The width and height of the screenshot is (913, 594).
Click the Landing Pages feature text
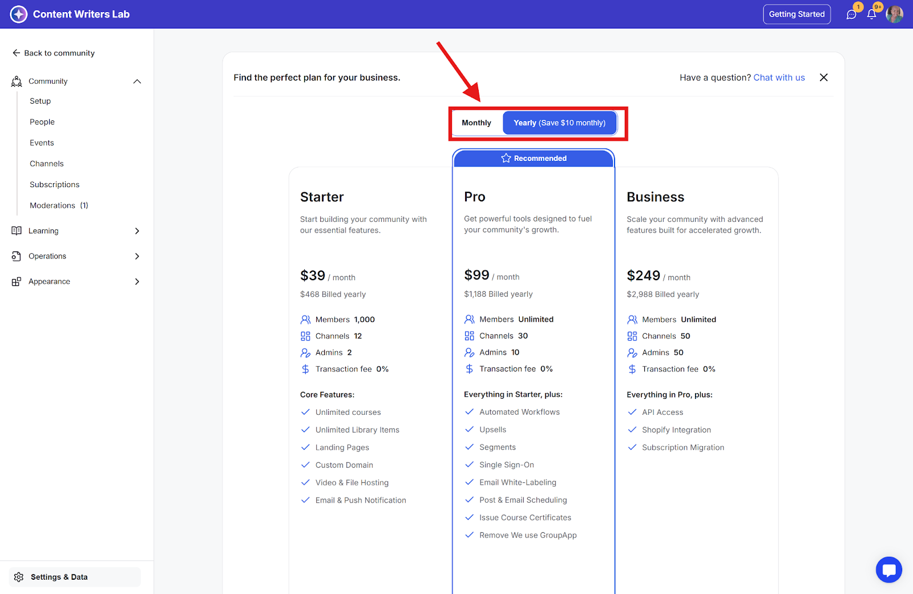[x=342, y=448]
